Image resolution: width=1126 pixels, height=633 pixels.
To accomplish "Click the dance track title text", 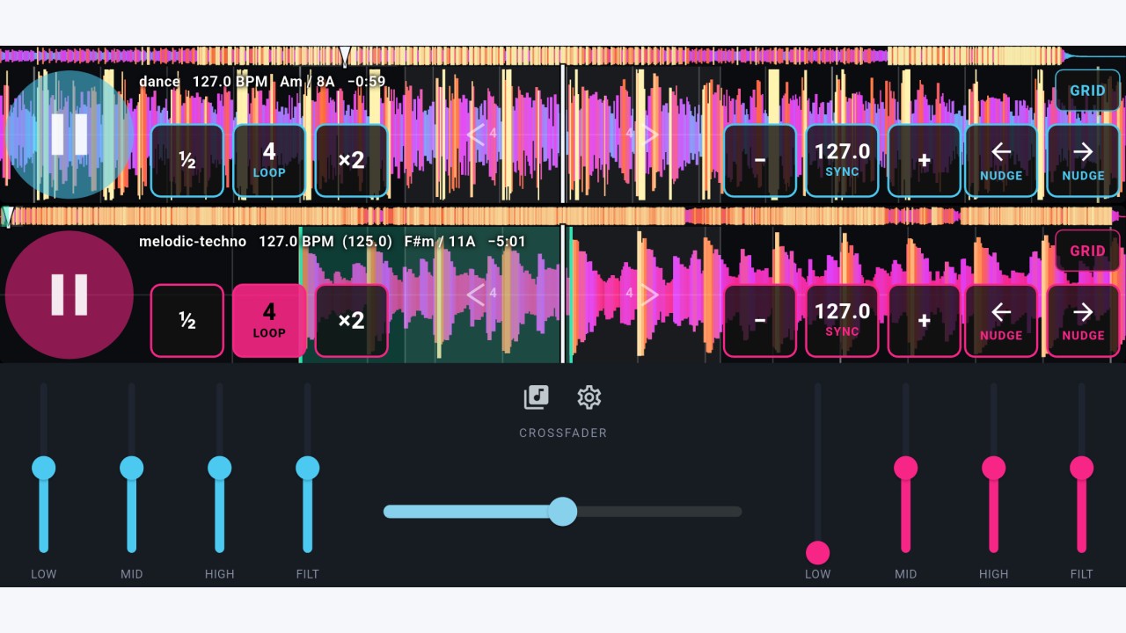I will click(159, 82).
